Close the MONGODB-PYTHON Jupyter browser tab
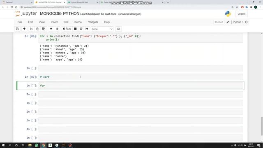 65,2
